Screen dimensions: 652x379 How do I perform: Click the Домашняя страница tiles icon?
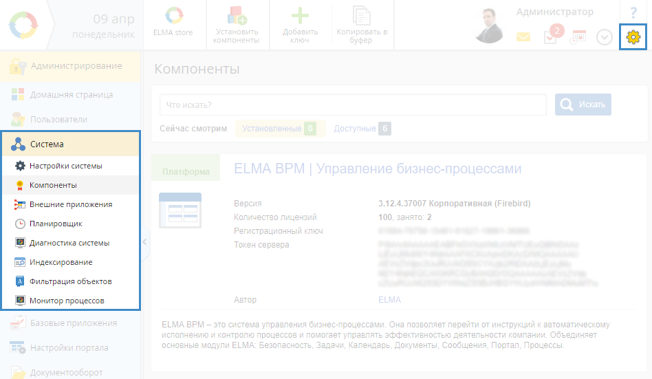point(17,94)
